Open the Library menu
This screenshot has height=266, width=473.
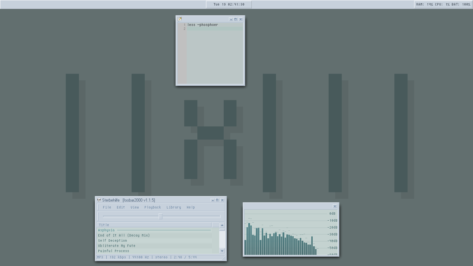click(x=174, y=207)
